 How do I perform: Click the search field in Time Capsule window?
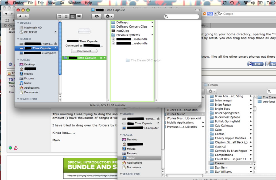coord(182,16)
